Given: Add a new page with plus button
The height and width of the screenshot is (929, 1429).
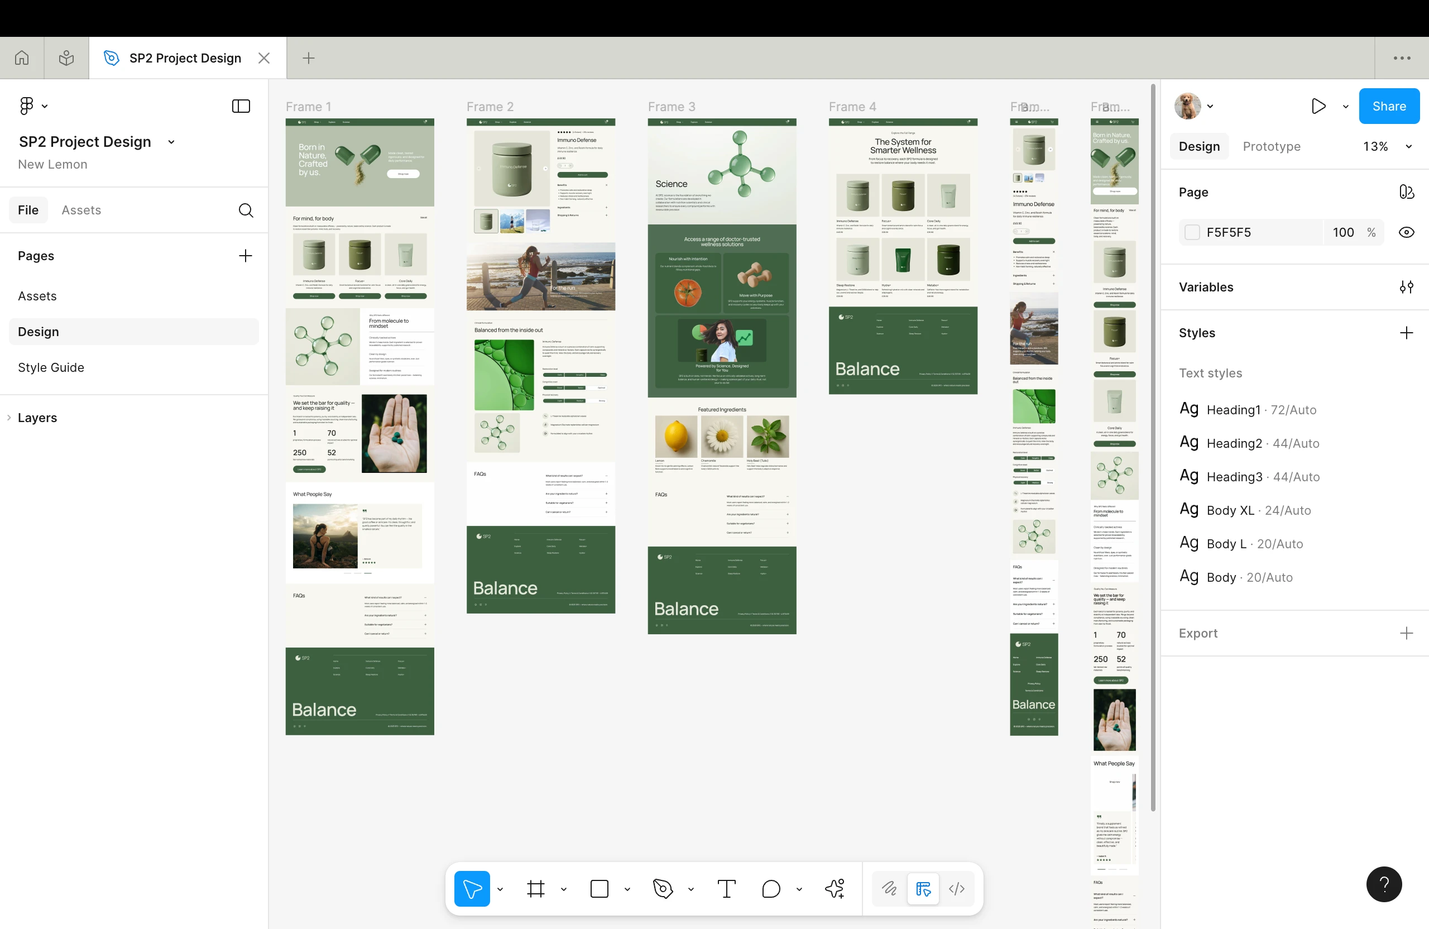Looking at the screenshot, I should click(x=245, y=255).
